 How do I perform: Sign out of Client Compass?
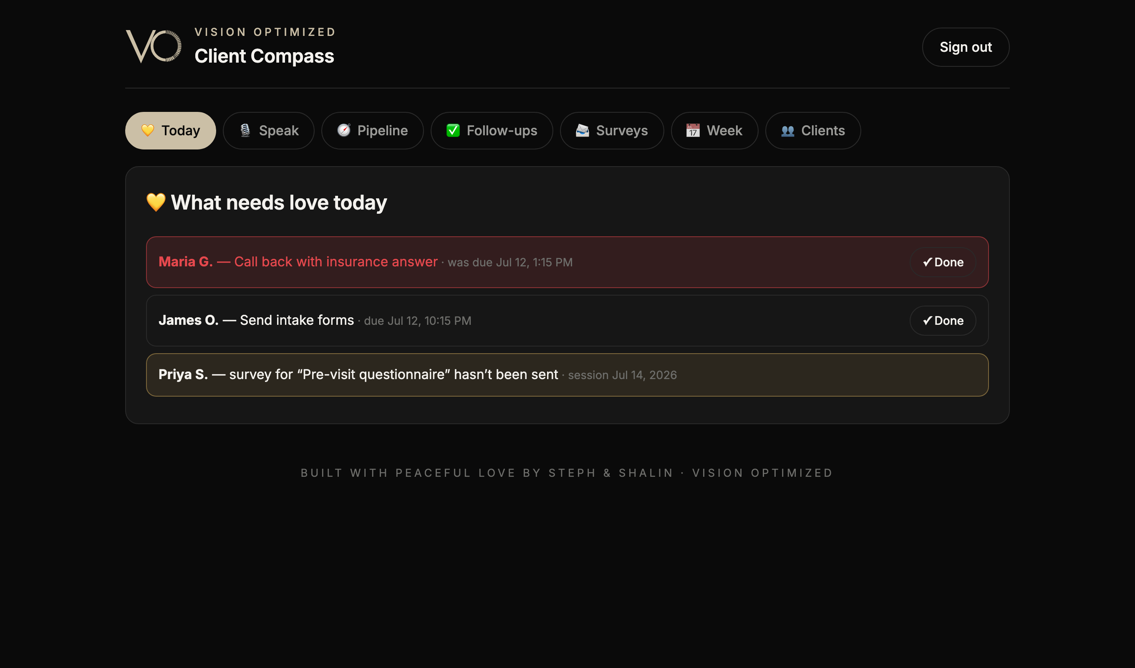966,47
